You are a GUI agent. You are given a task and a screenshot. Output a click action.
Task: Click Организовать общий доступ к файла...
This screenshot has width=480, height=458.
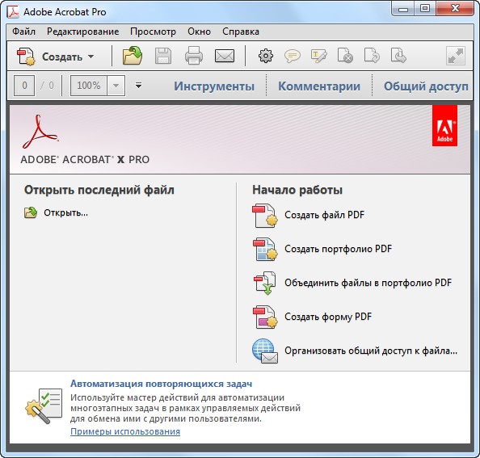click(x=371, y=351)
